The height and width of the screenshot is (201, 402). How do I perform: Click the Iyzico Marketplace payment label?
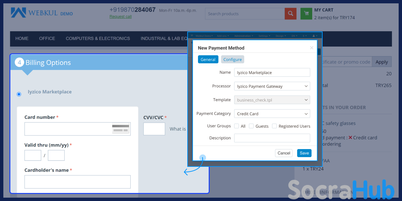point(50,92)
